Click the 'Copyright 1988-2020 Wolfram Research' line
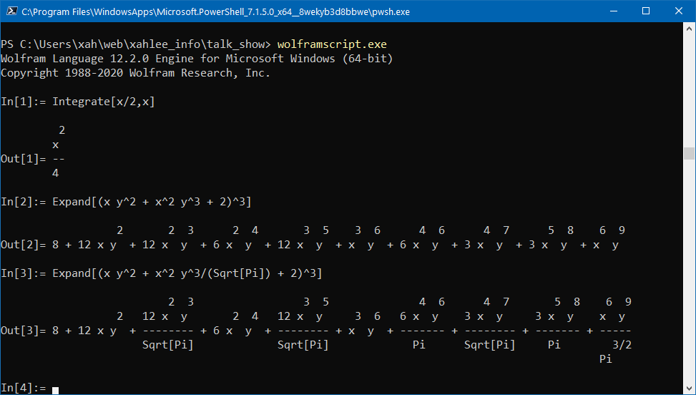The height and width of the screenshot is (395, 696). (x=135, y=73)
